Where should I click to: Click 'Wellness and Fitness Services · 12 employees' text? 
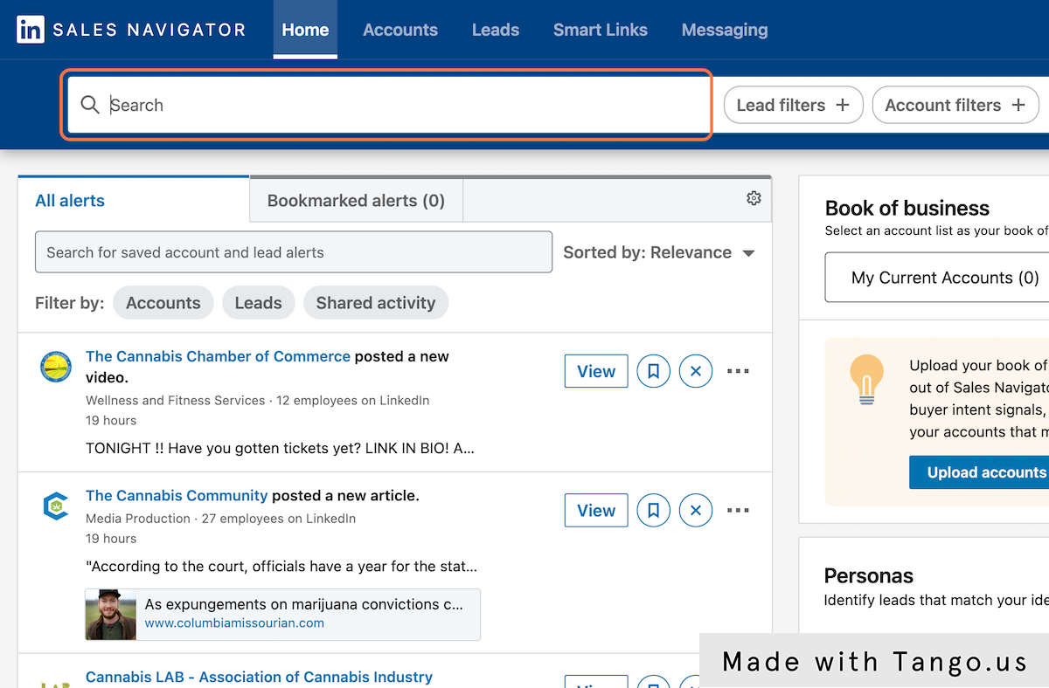coord(258,400)
